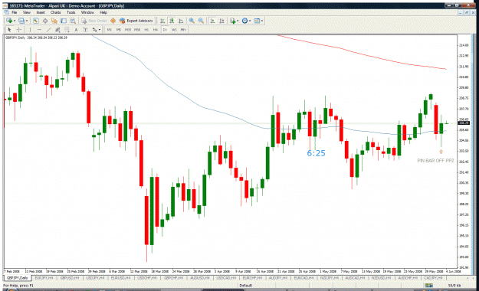The image size is (479, 291).
Task: Switch chart to candlestick mode
Action: tap(172, 21)
